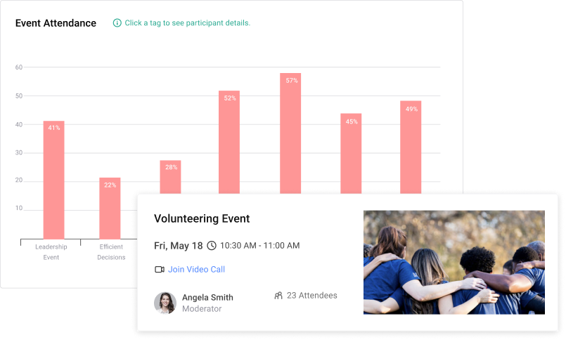Screen dimensions: 566x342
Task: Select the Angela Smith moderator name
Action: (x=207, y=297)
